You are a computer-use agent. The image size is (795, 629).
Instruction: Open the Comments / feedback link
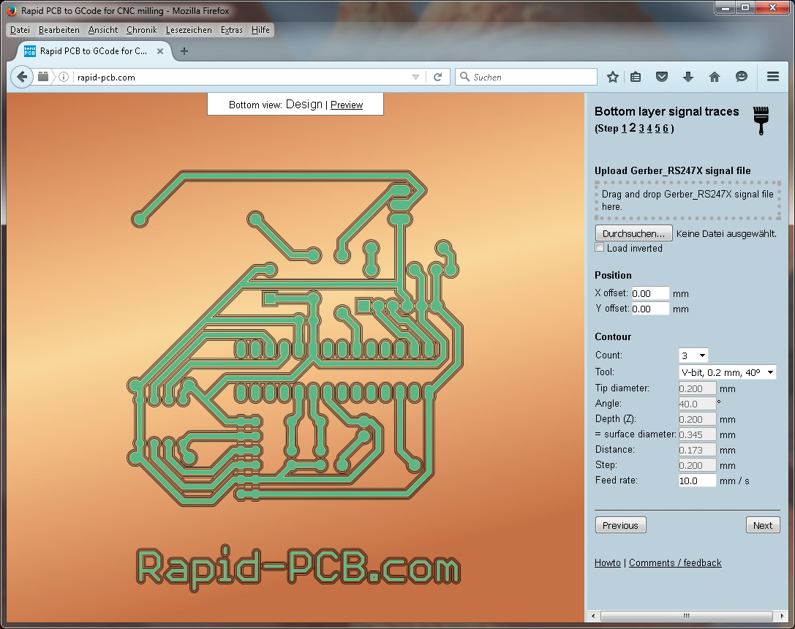675,562
